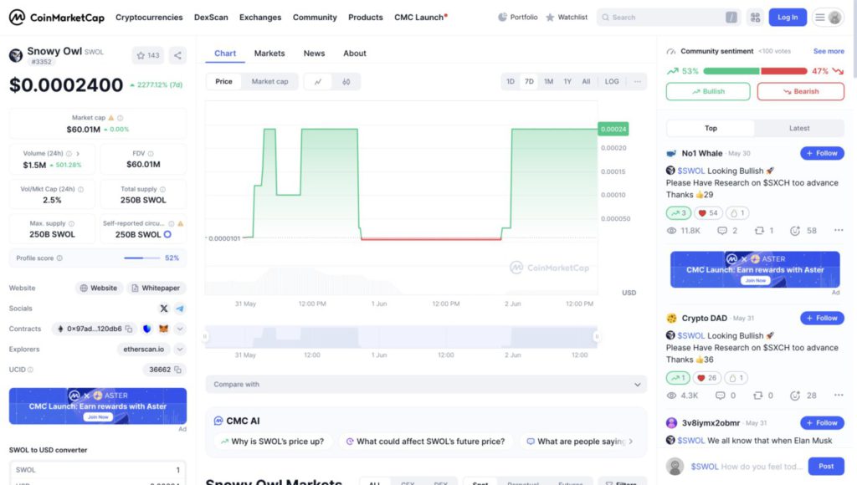
Task: Open Exchanges nav menu
Action: [x=260, y=18]
